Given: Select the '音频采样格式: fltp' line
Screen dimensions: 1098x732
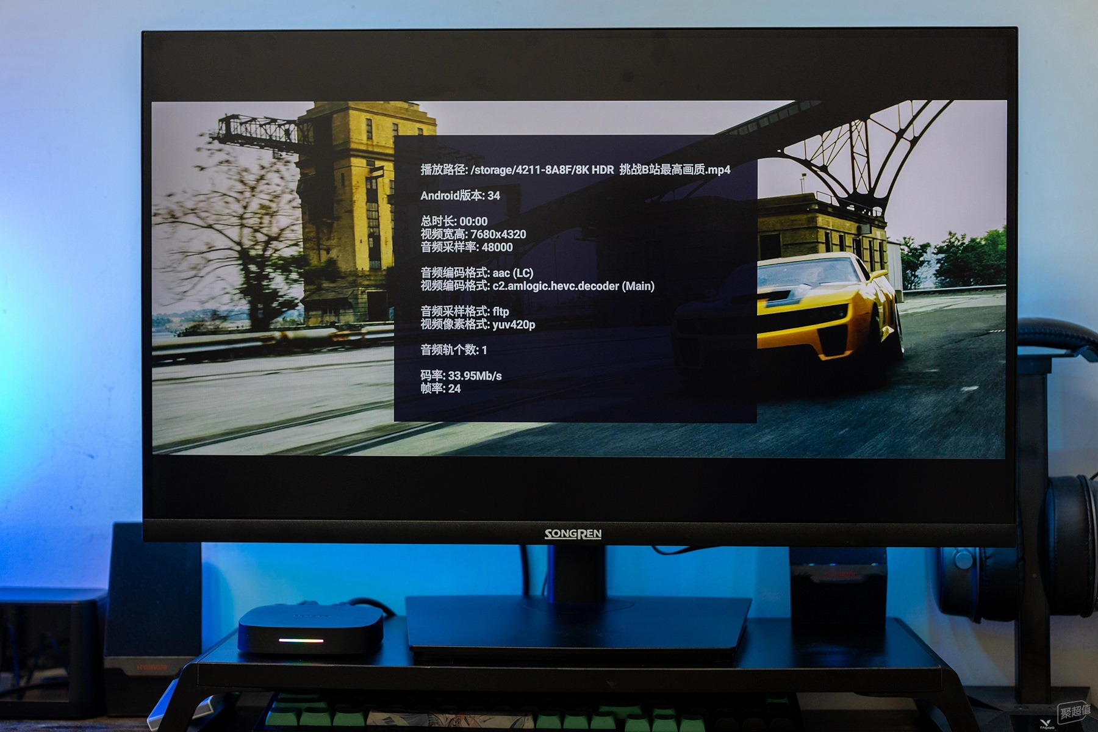Looking at the screenshot, I should click(464, 311).
